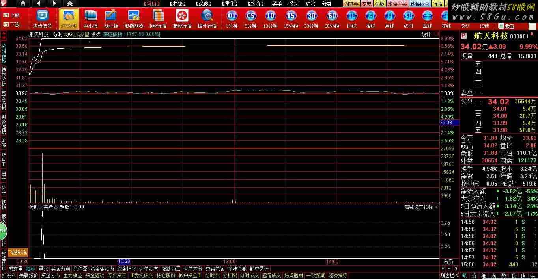Screen dimensions: 538x279
Task: Click the 上翻 page-up button
Action: [x=11, y=15]
